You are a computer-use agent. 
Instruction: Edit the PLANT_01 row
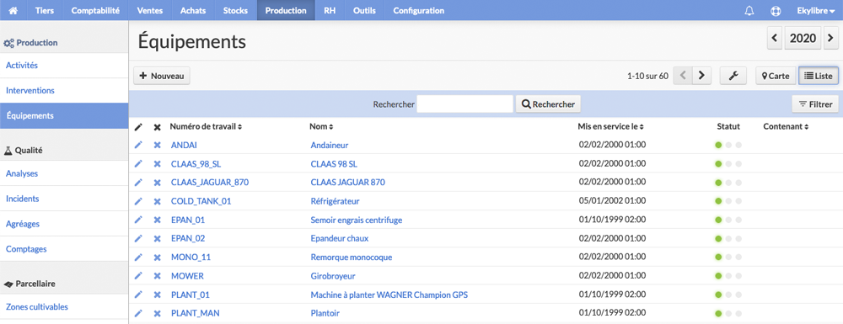tap(139, 295)
